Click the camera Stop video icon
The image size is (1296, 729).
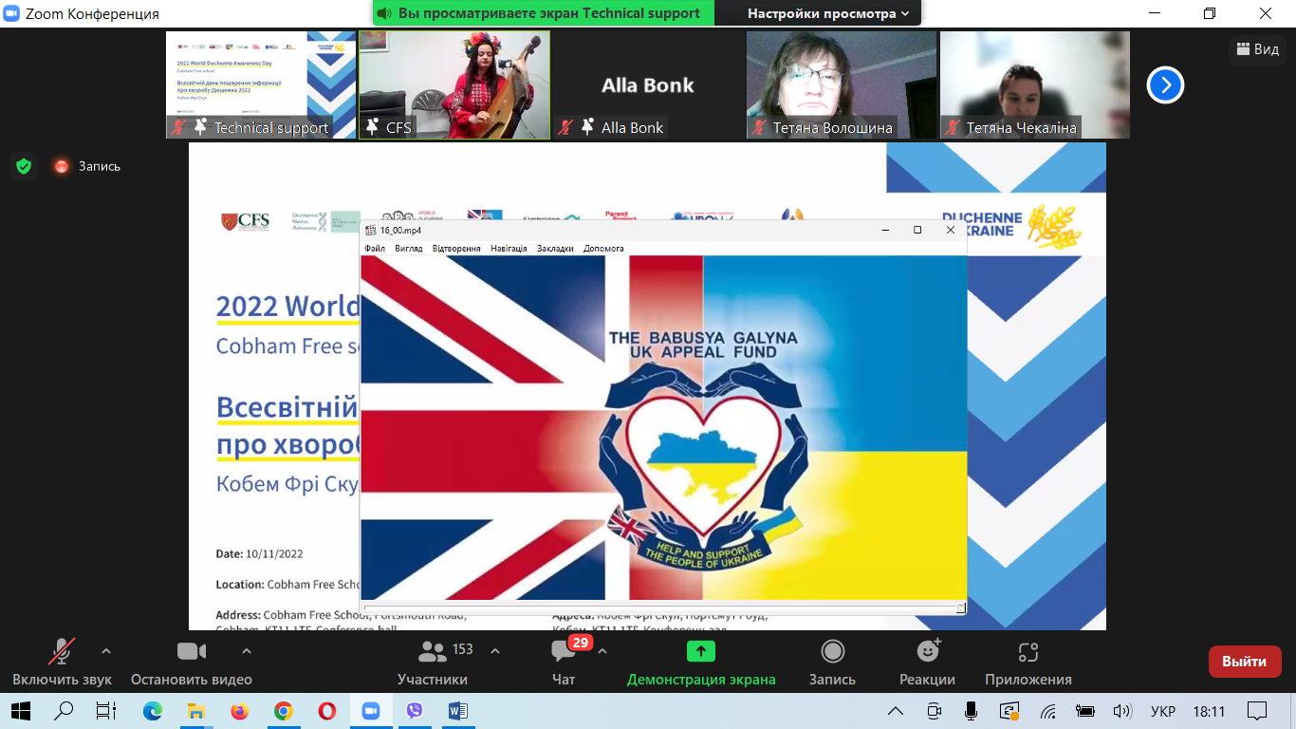192,651
